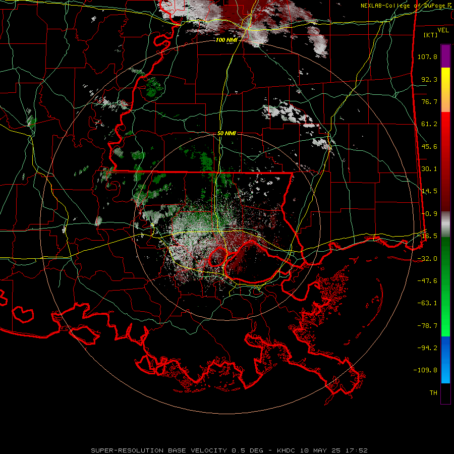Image resolution: width=454 pixels, height=454 pixels.
Task: Click the 100 NMI range ring label
Action: pos(226,40)
